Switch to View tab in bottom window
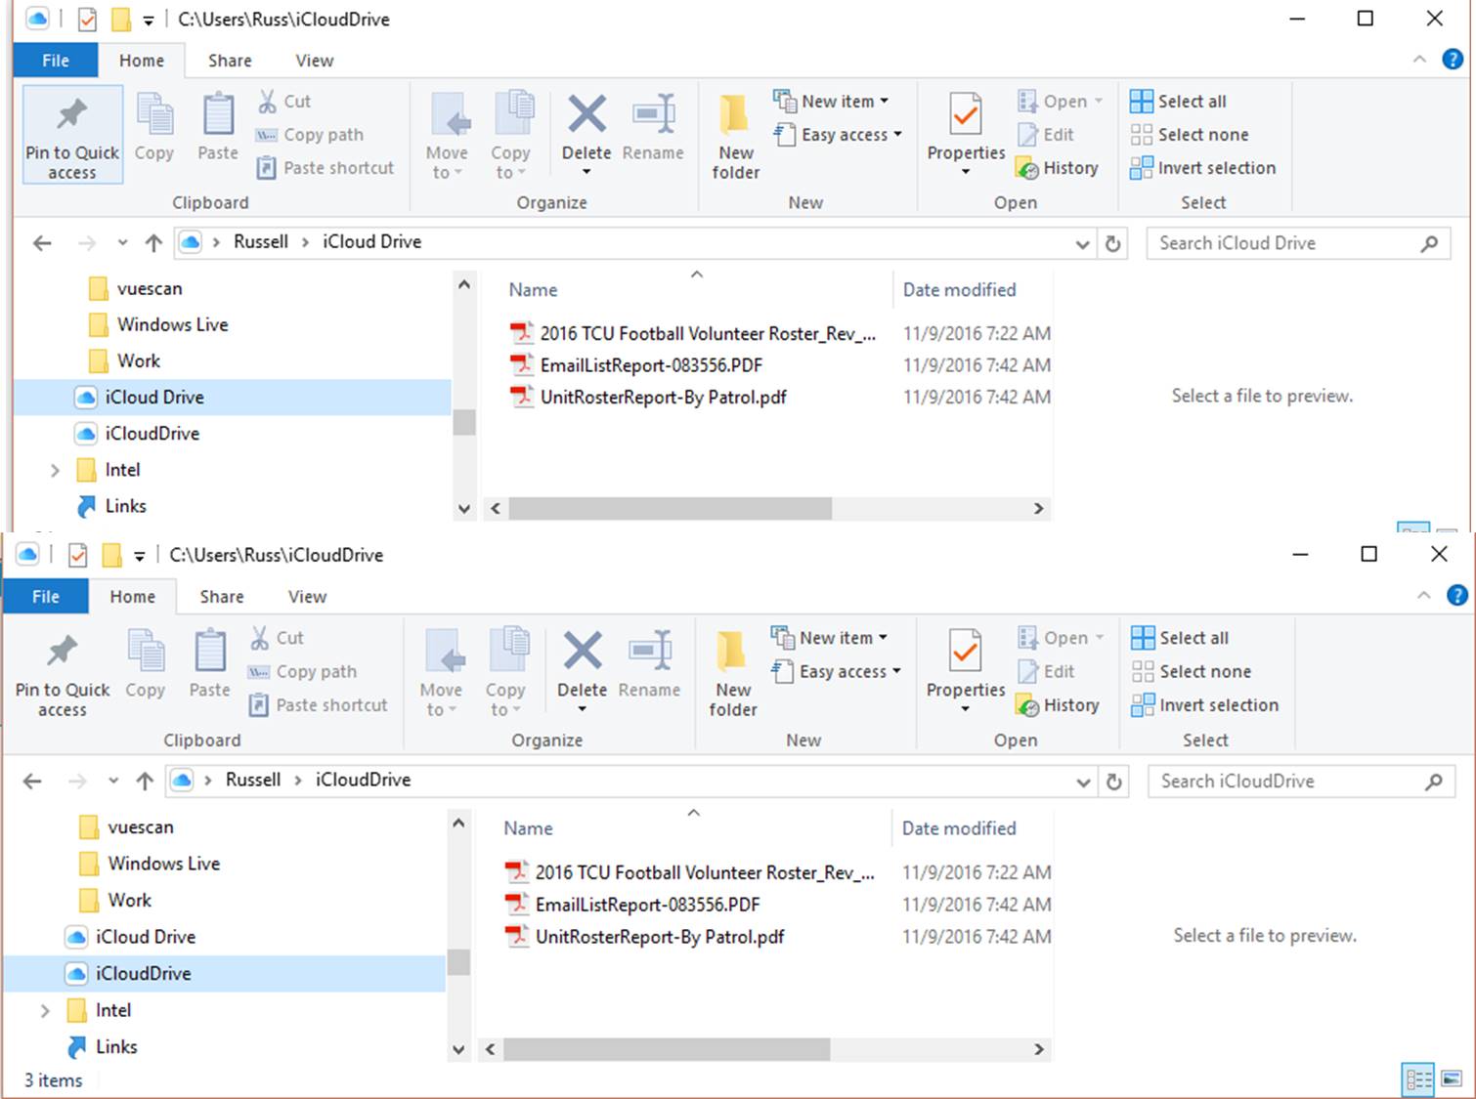The height and width of the screenshot is (1099, 1476). [x=307, y=597]
